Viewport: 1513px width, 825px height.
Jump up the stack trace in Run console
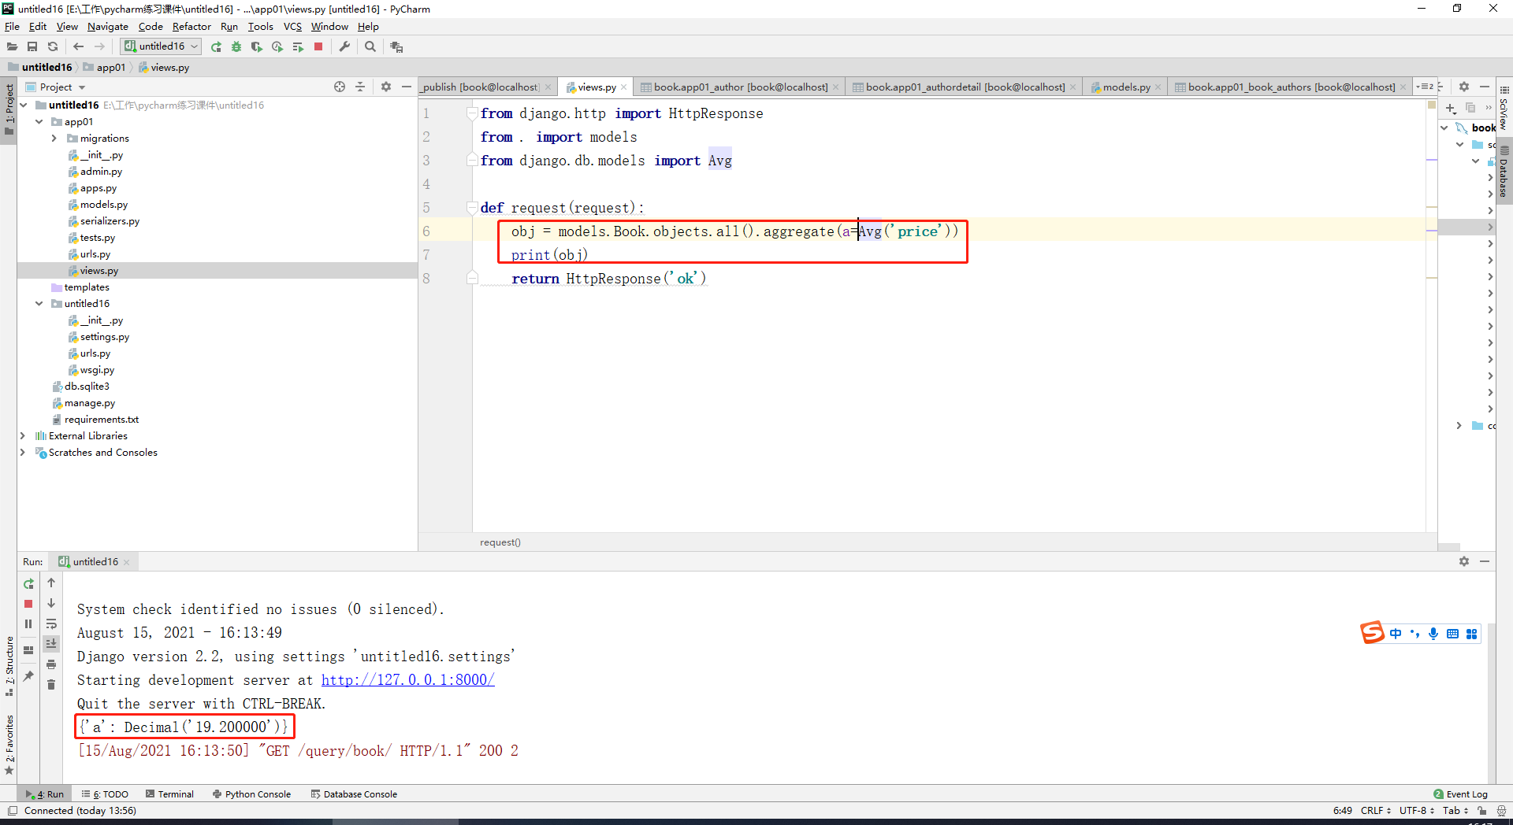pyautogui.click(x=51, y=583)
